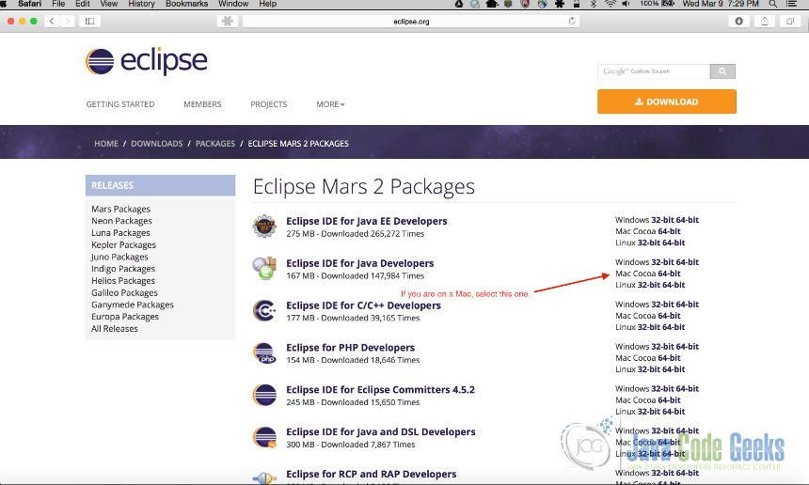Show the Safari sidebar
This screenshot has width=809, height=485.
(x=89, y=21)
